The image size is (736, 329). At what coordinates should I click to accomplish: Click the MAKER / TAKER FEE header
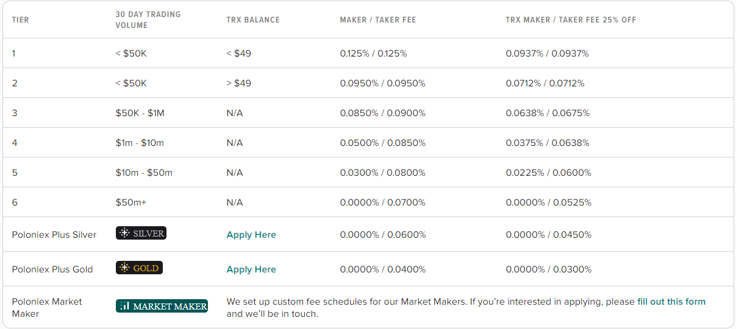click(378, 19)
